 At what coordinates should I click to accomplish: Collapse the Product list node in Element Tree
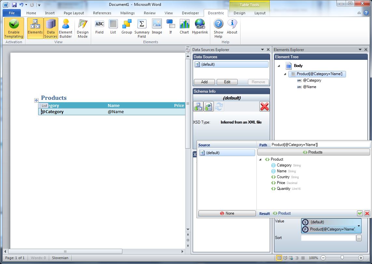tap(285, 74)
